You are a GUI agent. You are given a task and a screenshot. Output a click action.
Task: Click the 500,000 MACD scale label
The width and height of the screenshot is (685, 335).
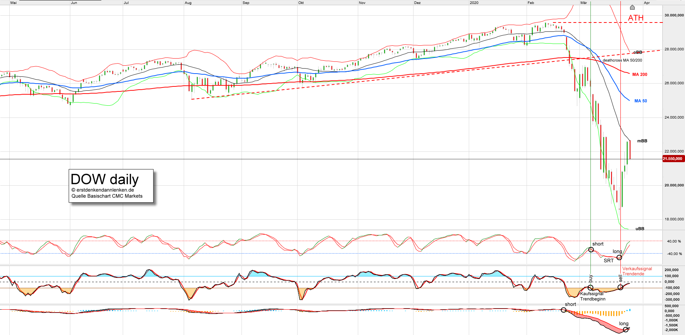672,306
